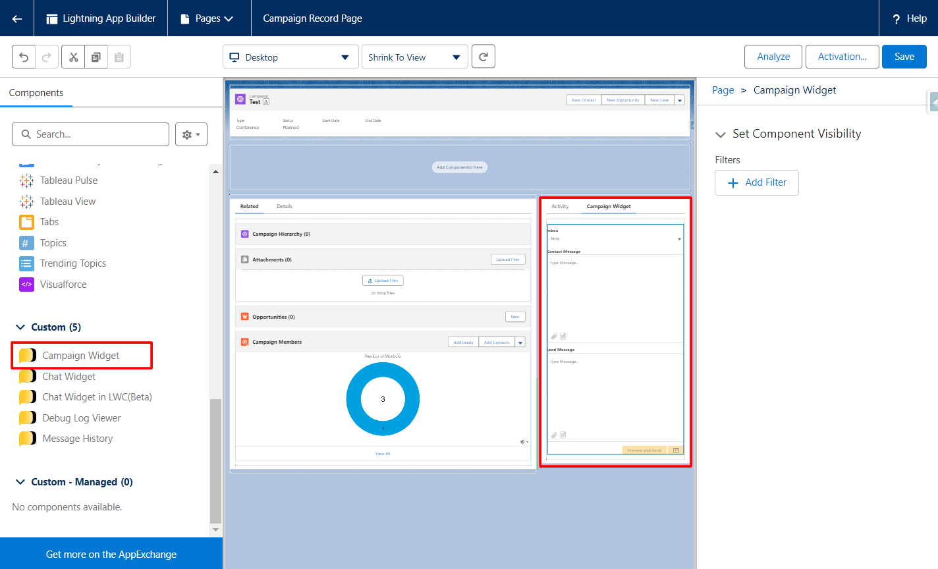938x569 pixels.
Task: Click the Campaign Hierarchy icon
Action: (x=245, y=234)
